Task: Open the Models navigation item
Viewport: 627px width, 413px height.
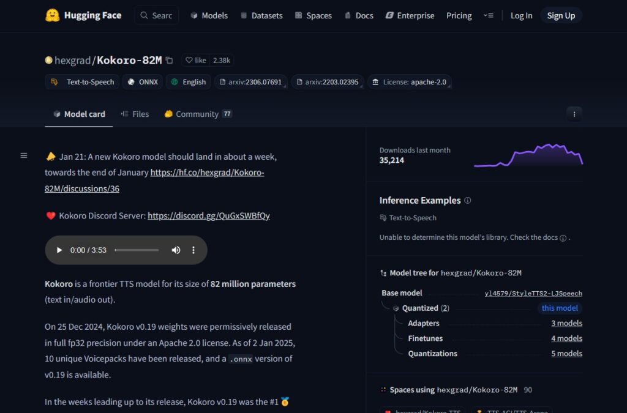Action: (209, 15)
